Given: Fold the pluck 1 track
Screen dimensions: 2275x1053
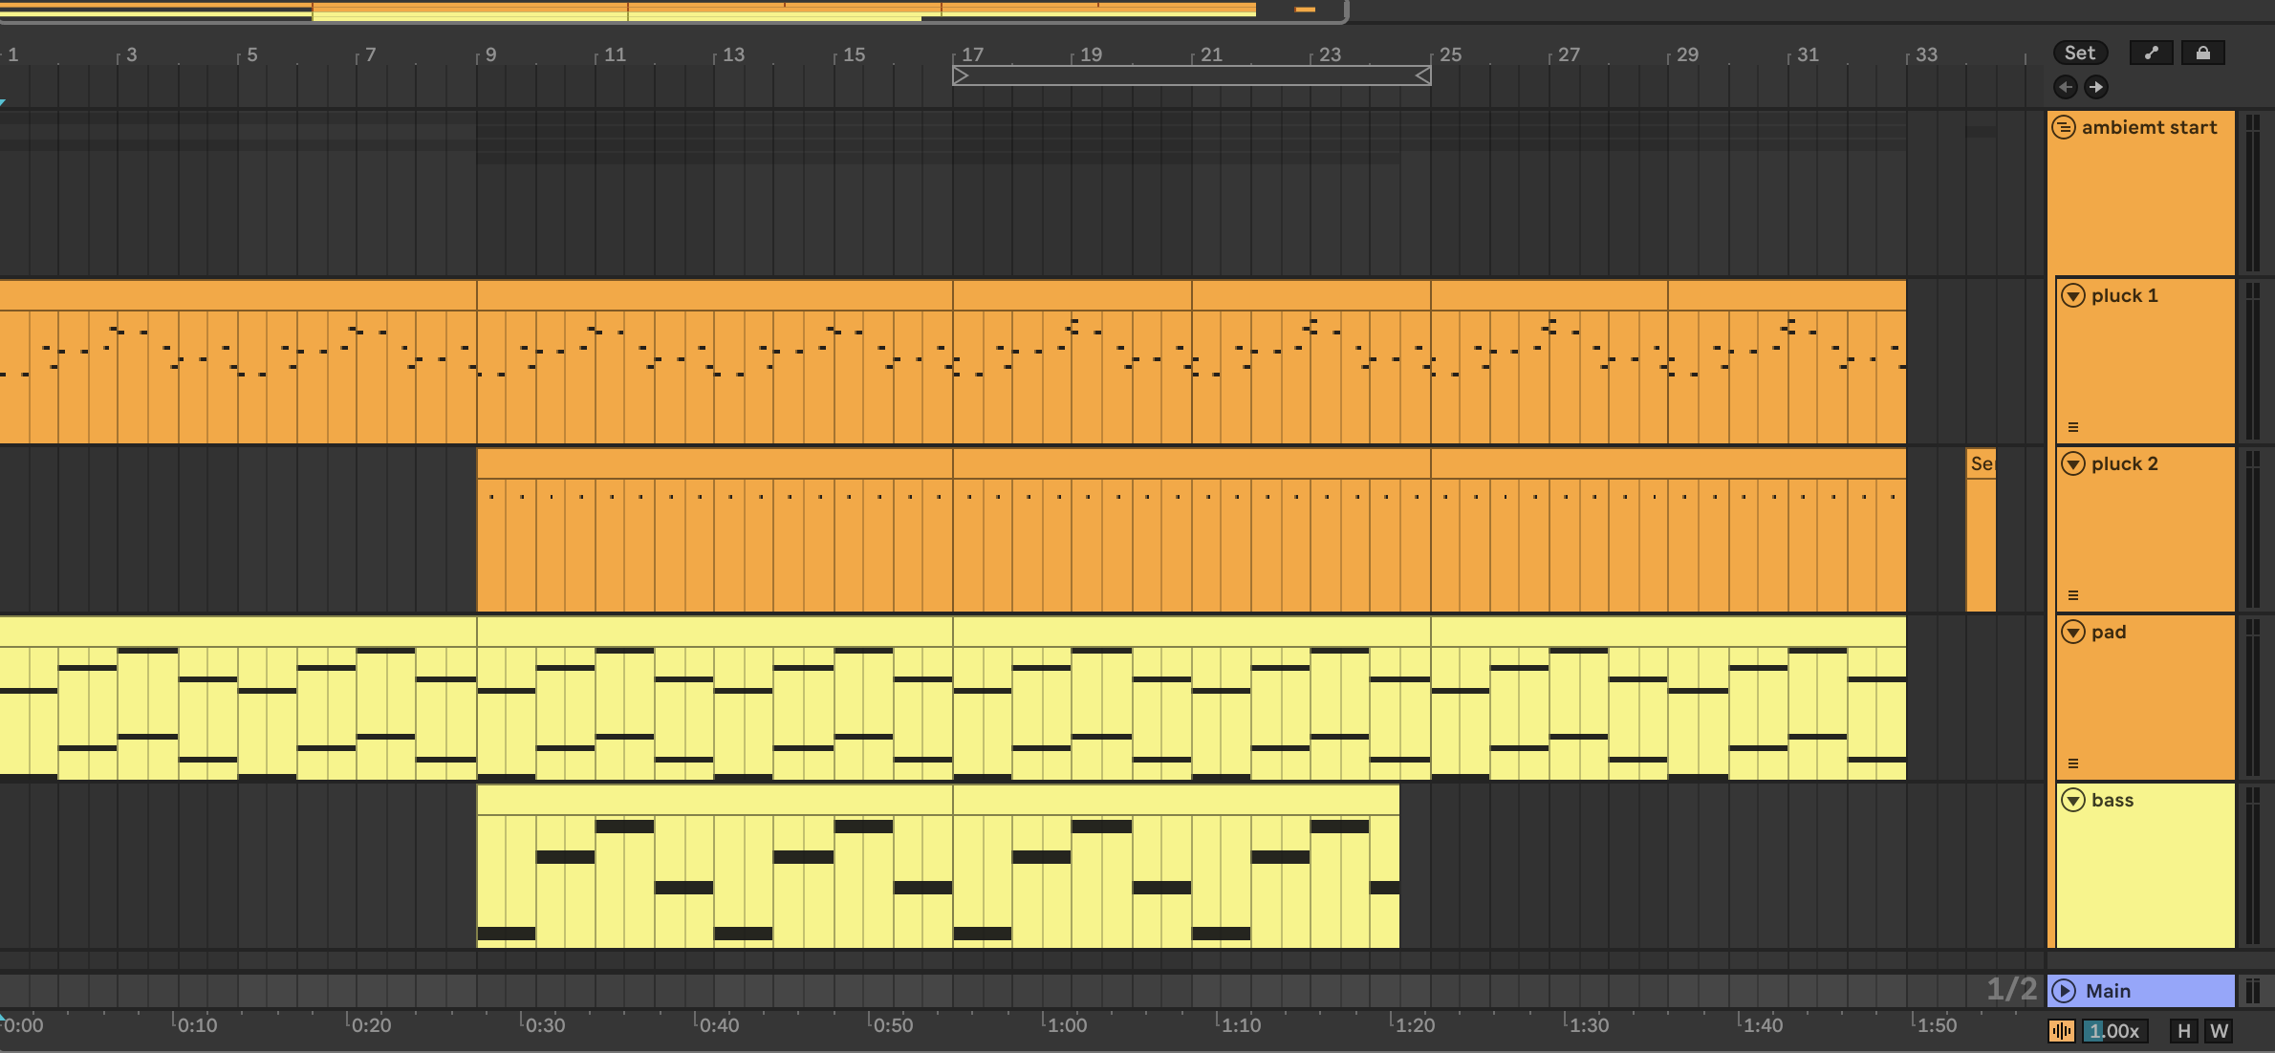Looking at the screenshot, I should (x=2072, y=295).
